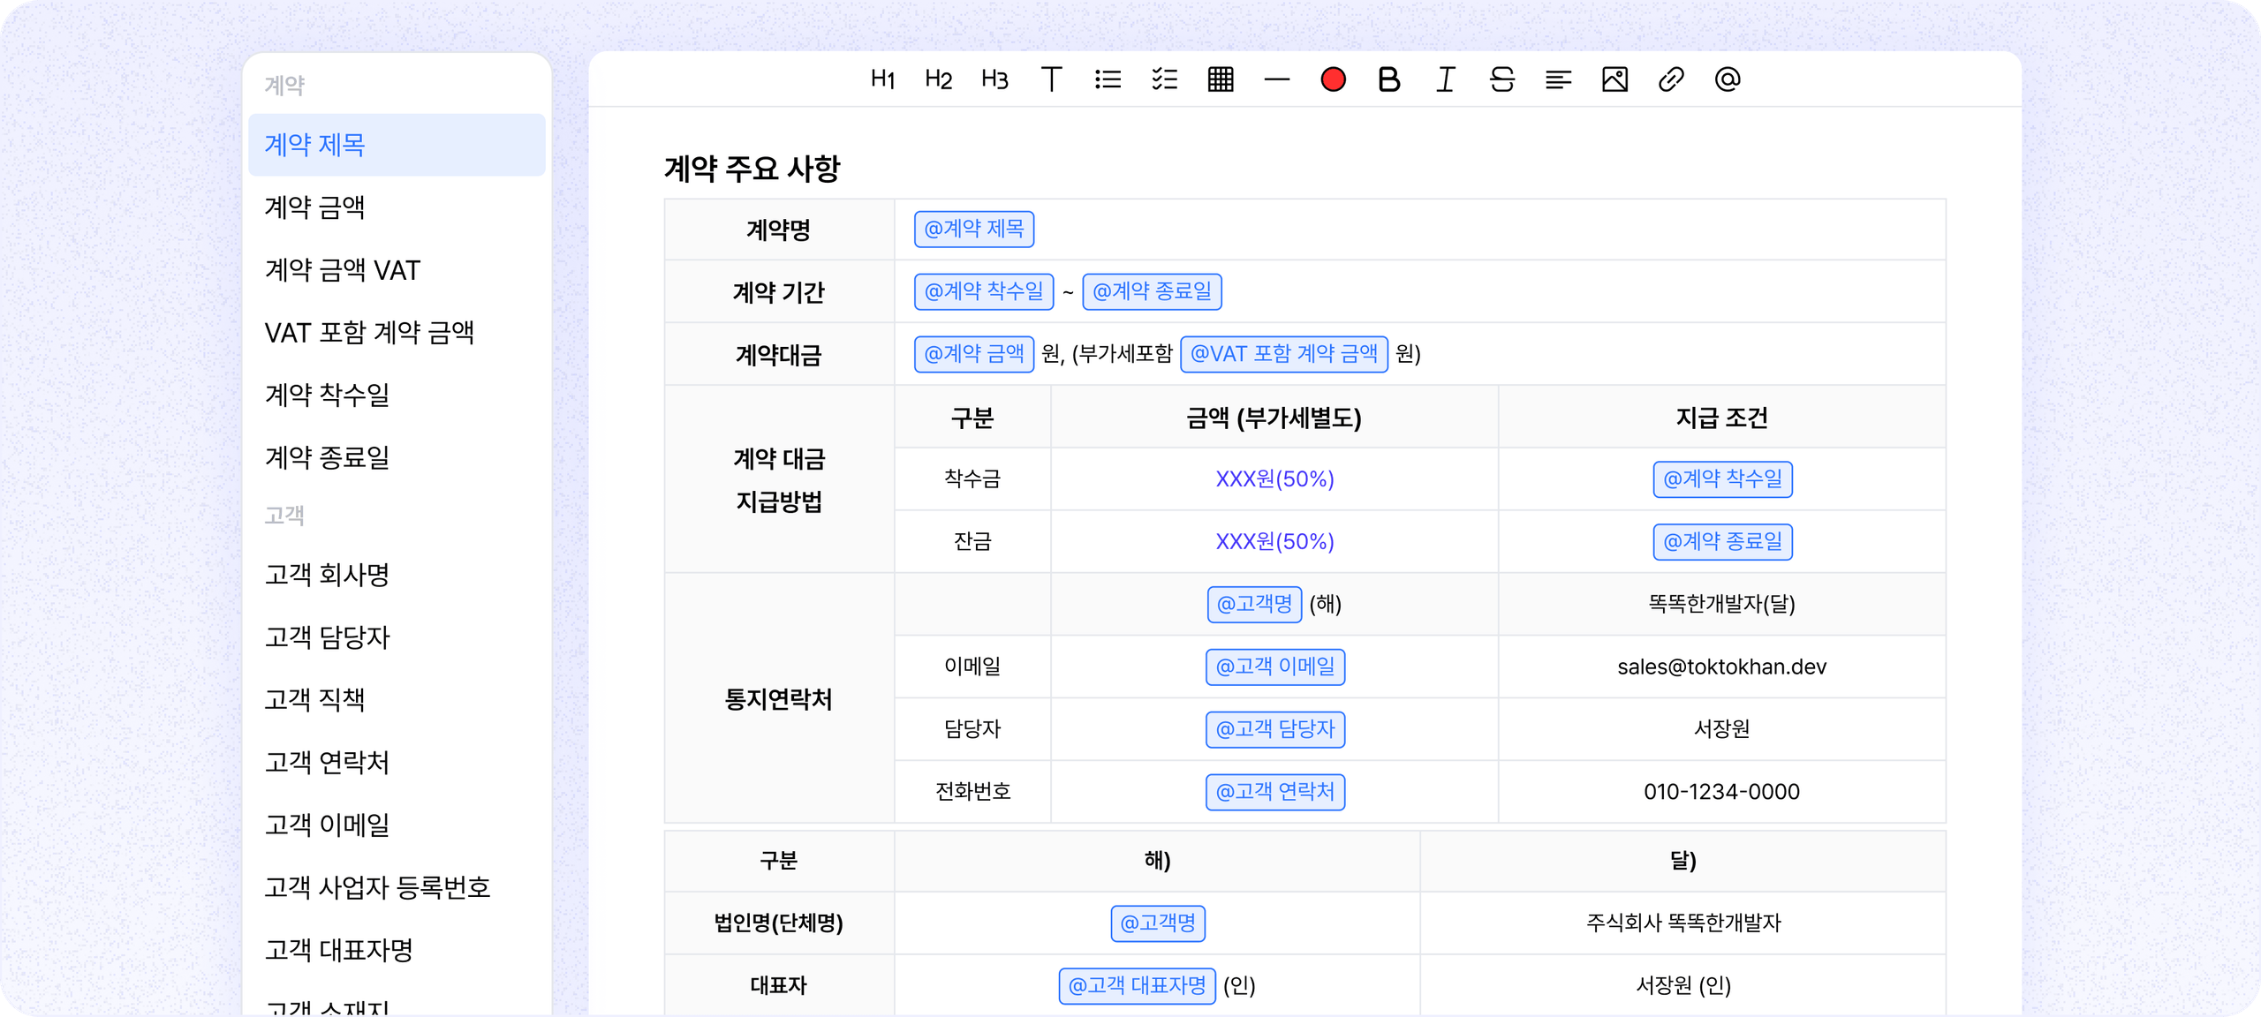Click the H2 heading icon

tap(938, 79)
